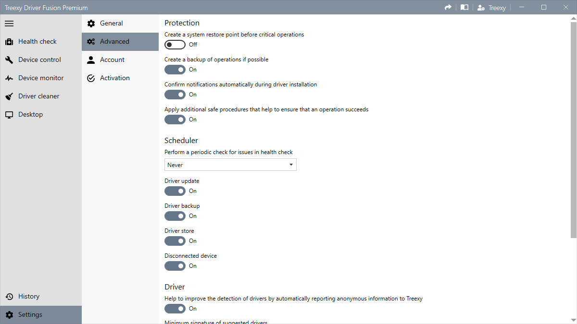Enable the system restore point toggle

point(175,45)
